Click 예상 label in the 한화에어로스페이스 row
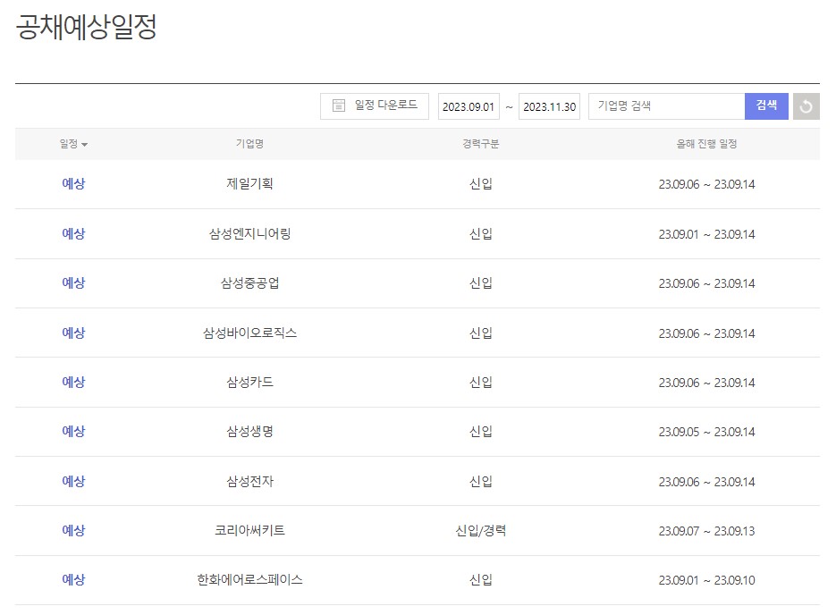Screen dimensions: 836x615 (x=73, y=579)
